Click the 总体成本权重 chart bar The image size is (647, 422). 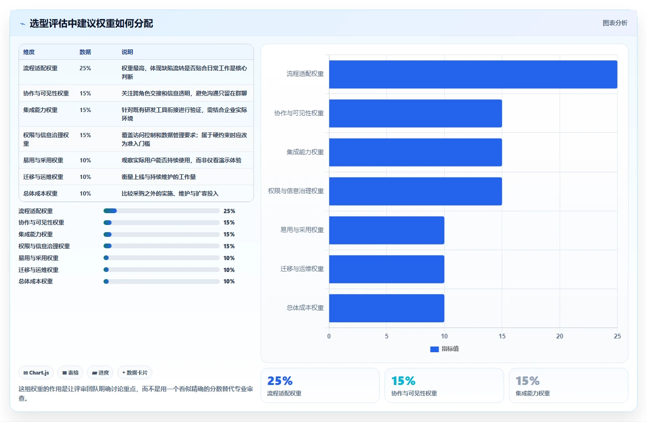point(386,308)
